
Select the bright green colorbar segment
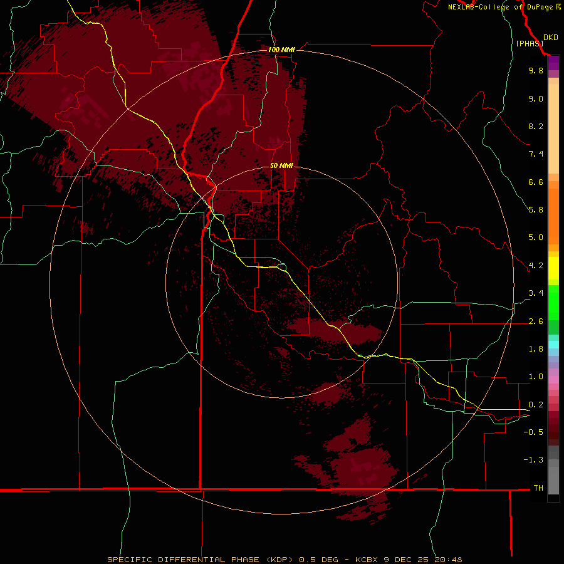pos(553,302)
